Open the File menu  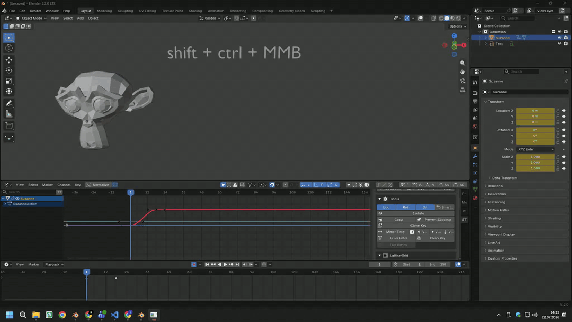[x=12, y=11]
